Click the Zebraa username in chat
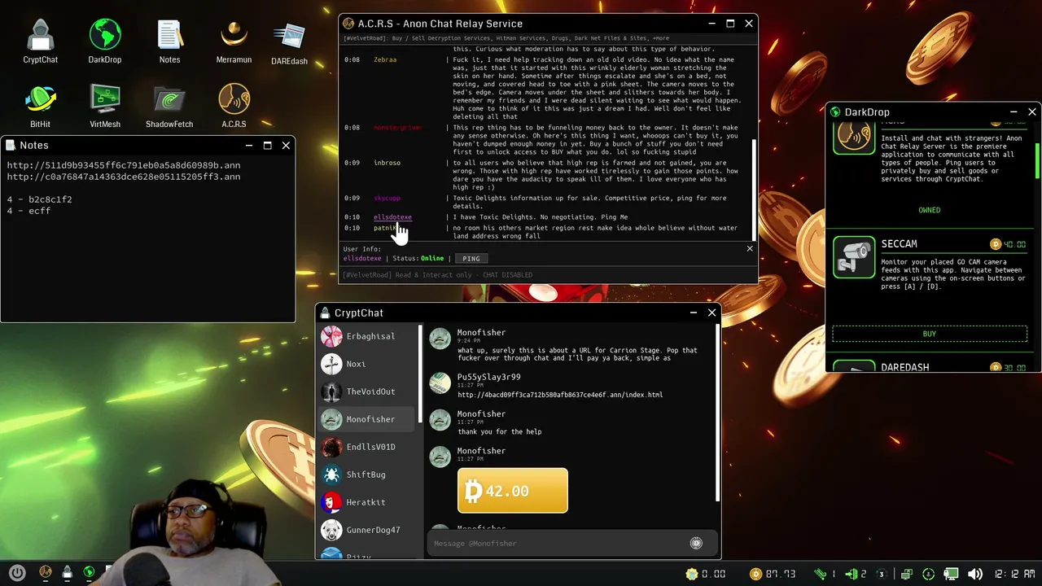The image size is (1042, 586). [385, 59]
